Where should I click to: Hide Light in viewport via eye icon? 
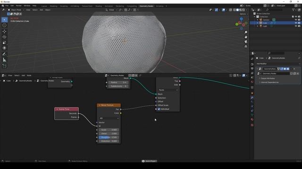point(296,26)
